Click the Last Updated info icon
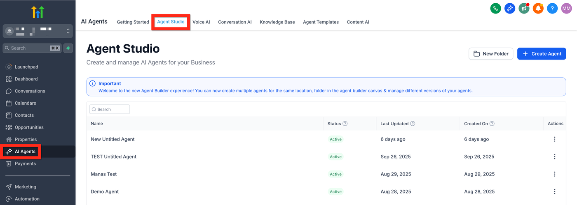This screenshot has height=205, width=577. (413, 124)
